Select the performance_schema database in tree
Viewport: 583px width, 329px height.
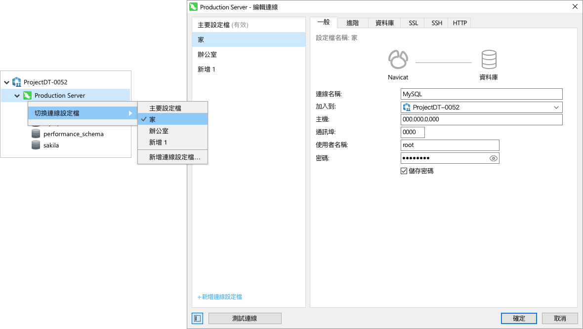(73, 134)
